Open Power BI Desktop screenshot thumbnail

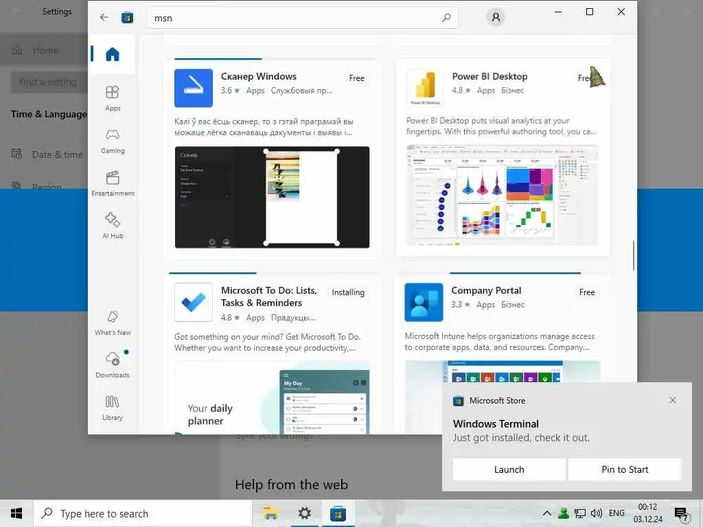coord(502,196)
